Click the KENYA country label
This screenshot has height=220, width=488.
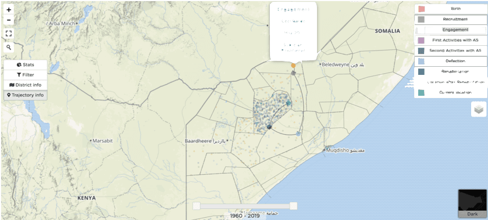point(87,198)
